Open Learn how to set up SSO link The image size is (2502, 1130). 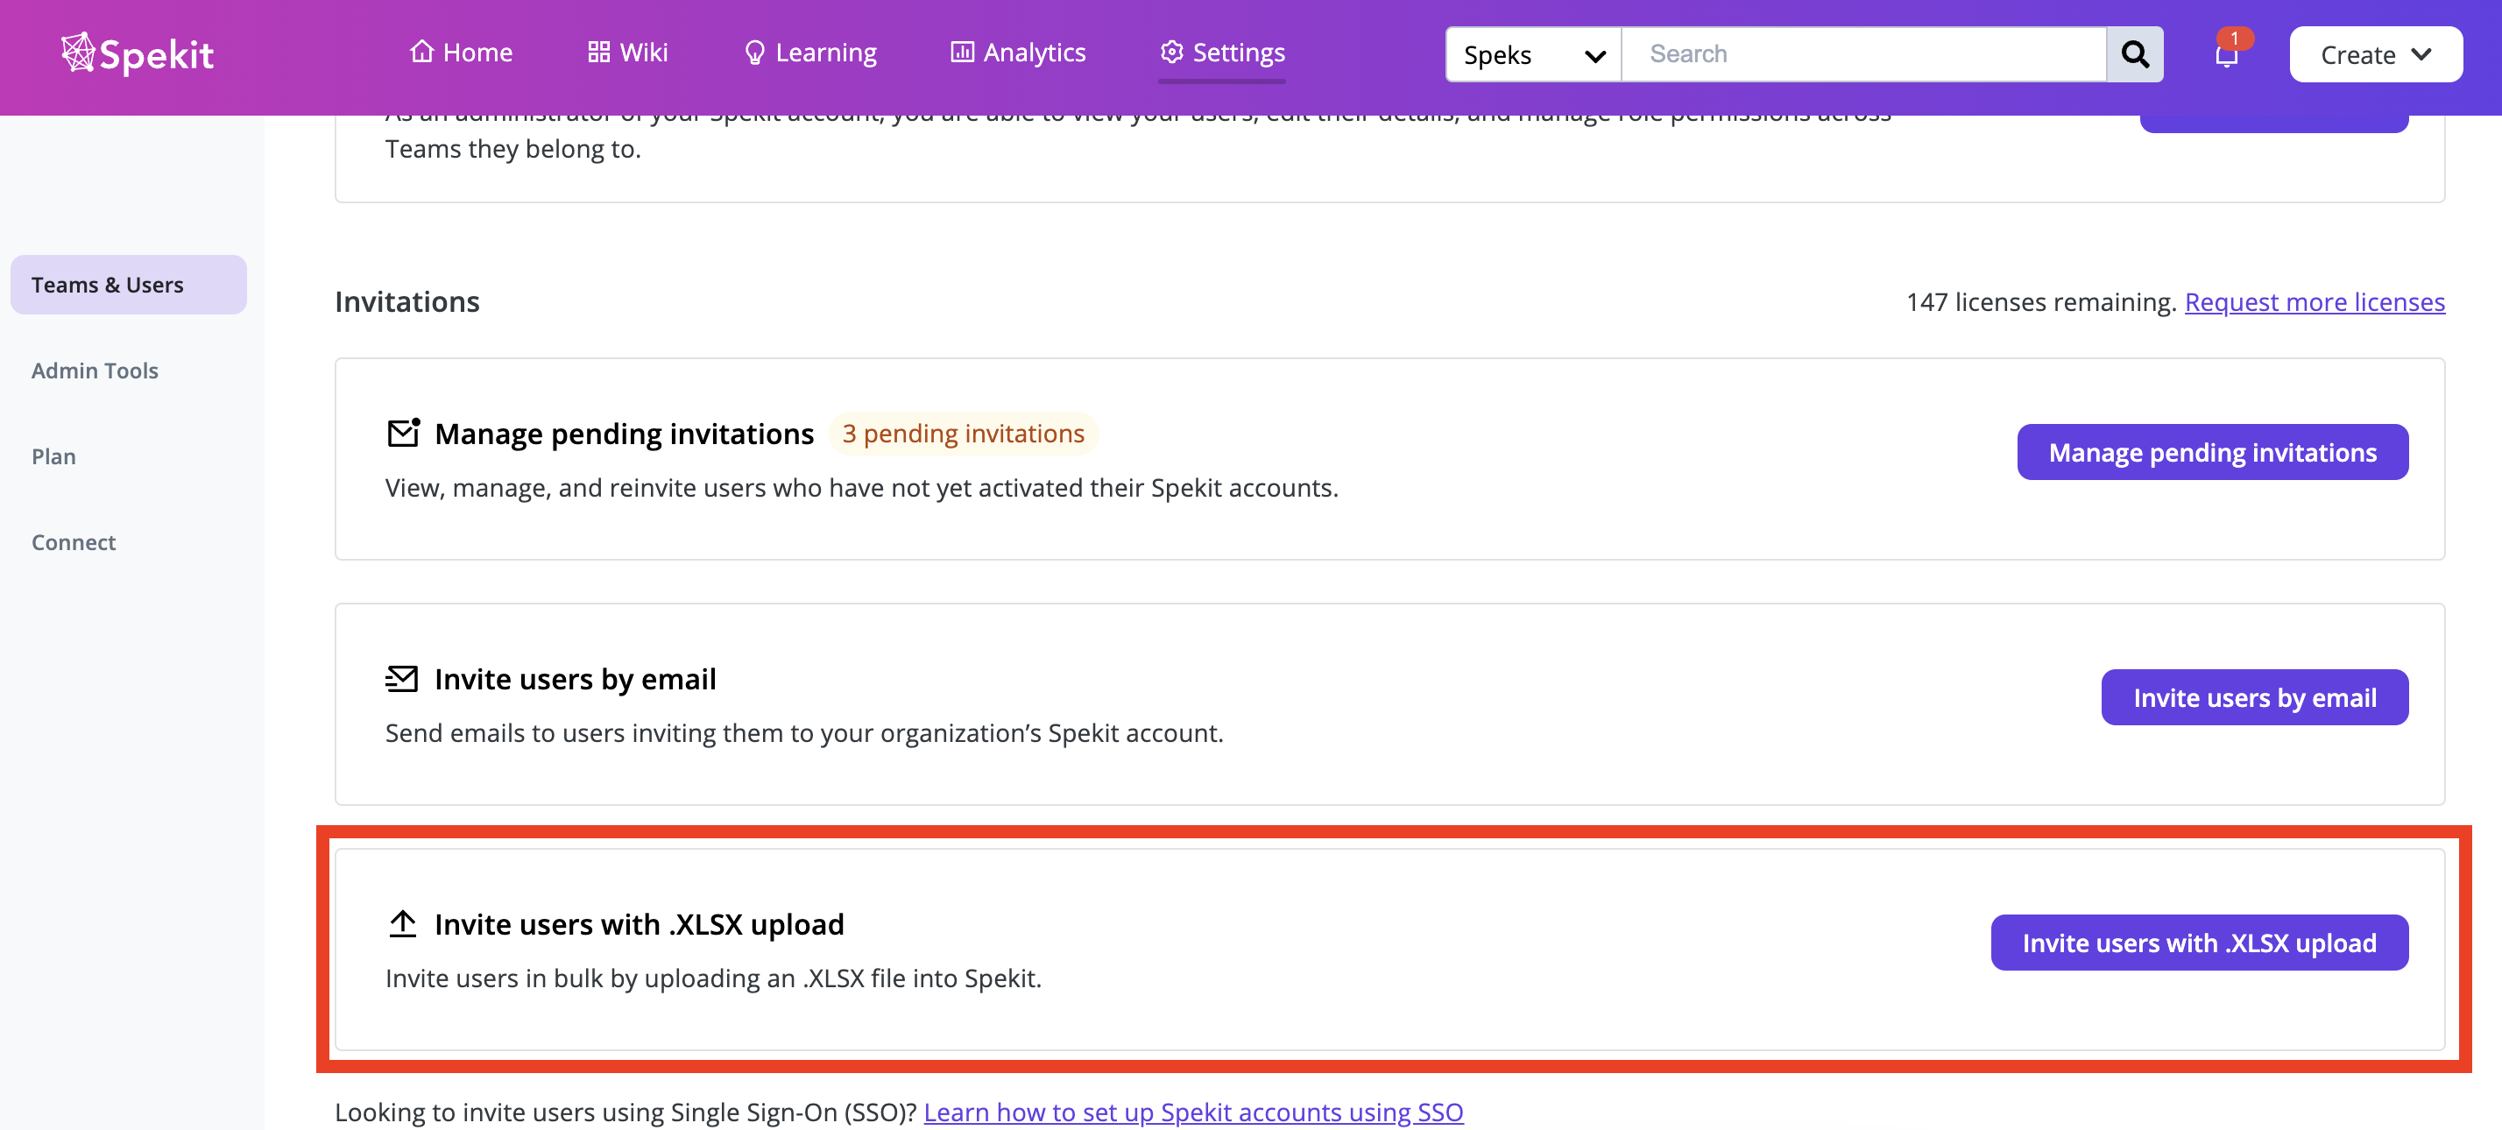(x=1192, y=1112)
